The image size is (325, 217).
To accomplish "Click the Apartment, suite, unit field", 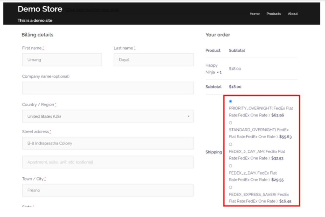I will pyautogui.click(x=108, y=162).
